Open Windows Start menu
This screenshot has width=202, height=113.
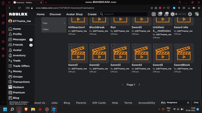(5, 110)
